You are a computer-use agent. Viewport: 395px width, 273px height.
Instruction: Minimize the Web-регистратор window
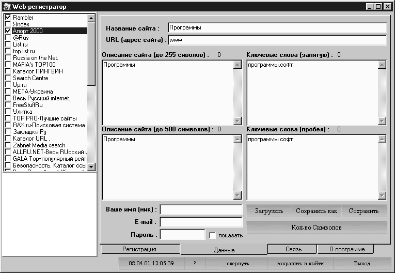point(370,7)
